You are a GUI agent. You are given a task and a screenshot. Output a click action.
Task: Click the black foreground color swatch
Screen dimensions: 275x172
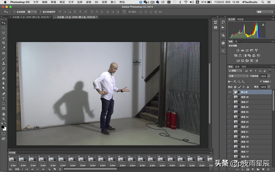tap(3, 127)
